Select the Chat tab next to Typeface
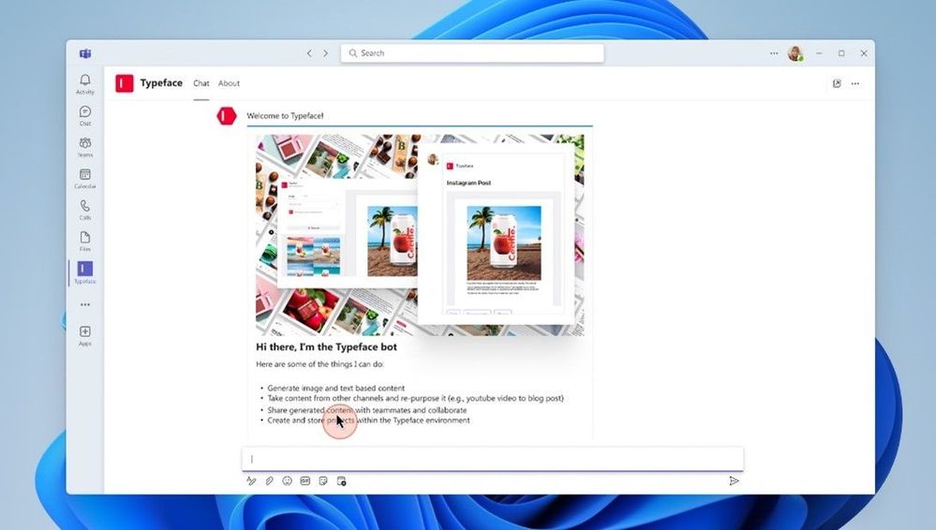The height and width of the screenshot is (530, 936). pyautogui.click(x=201, y=83)
